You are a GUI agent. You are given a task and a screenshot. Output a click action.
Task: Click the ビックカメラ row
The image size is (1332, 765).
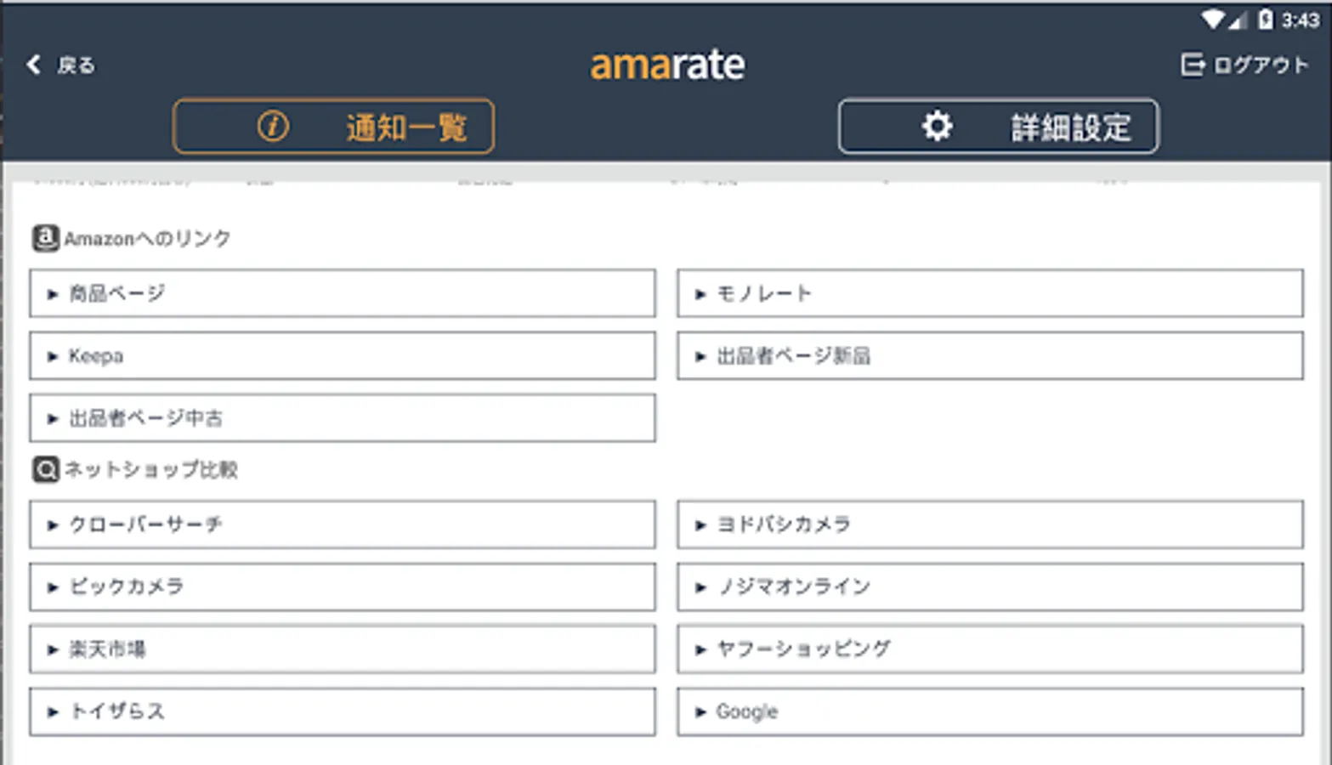tap(340, 586)
